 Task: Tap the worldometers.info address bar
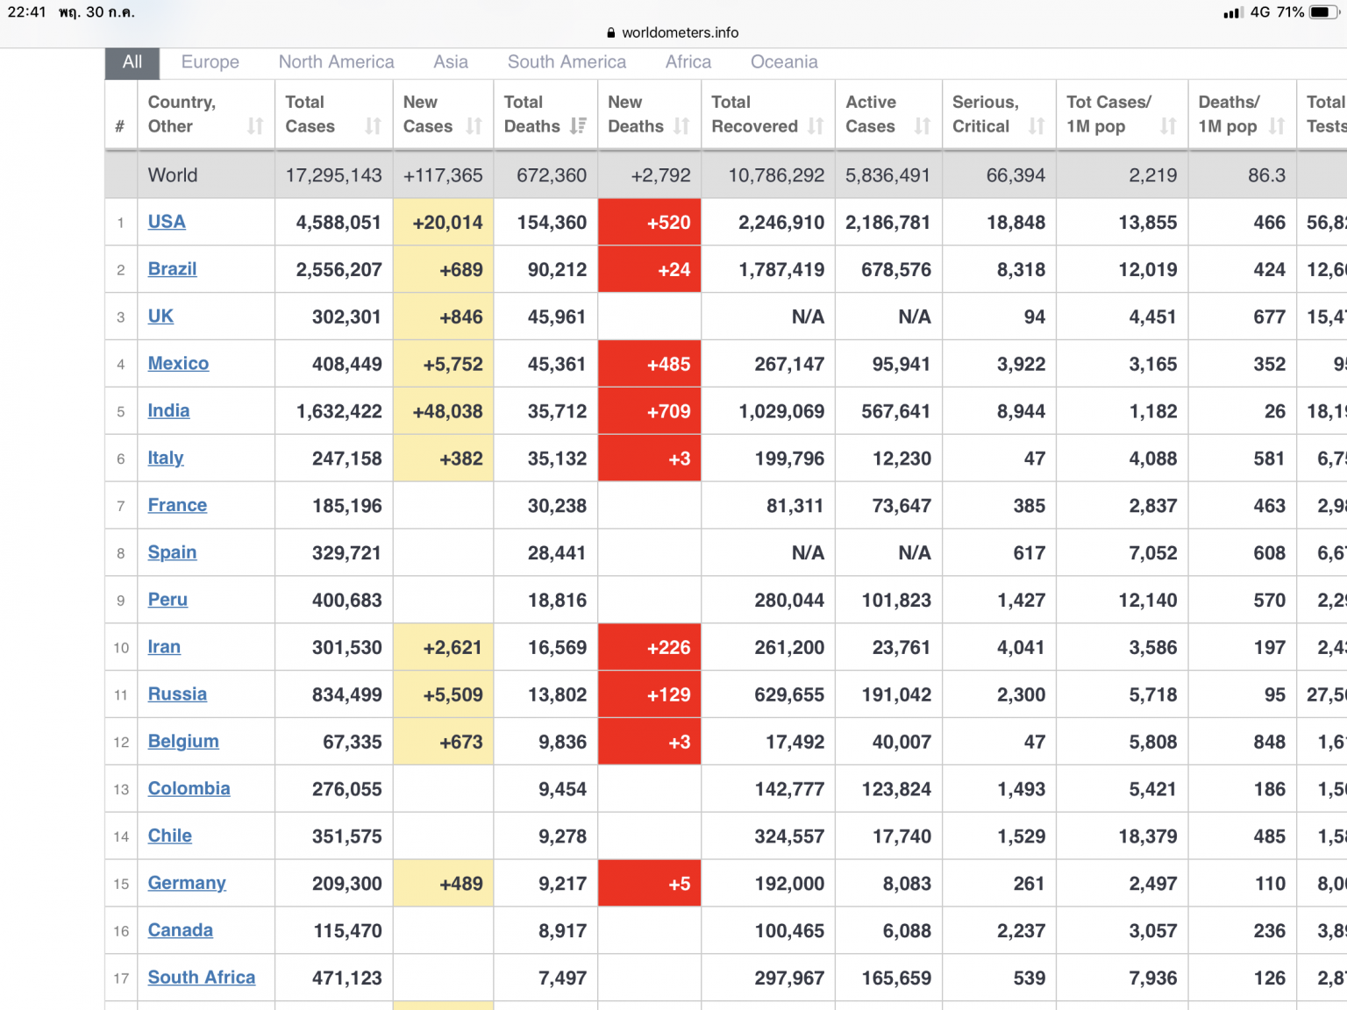click(x=673, y=32)
